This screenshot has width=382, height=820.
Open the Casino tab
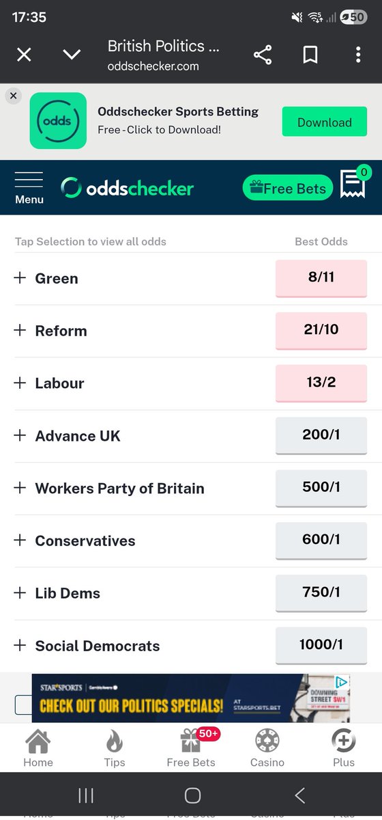click(x=267, y=748)
